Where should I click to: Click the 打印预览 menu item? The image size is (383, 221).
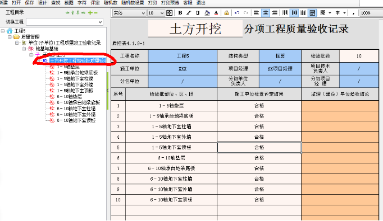click(x=170, y=3)
